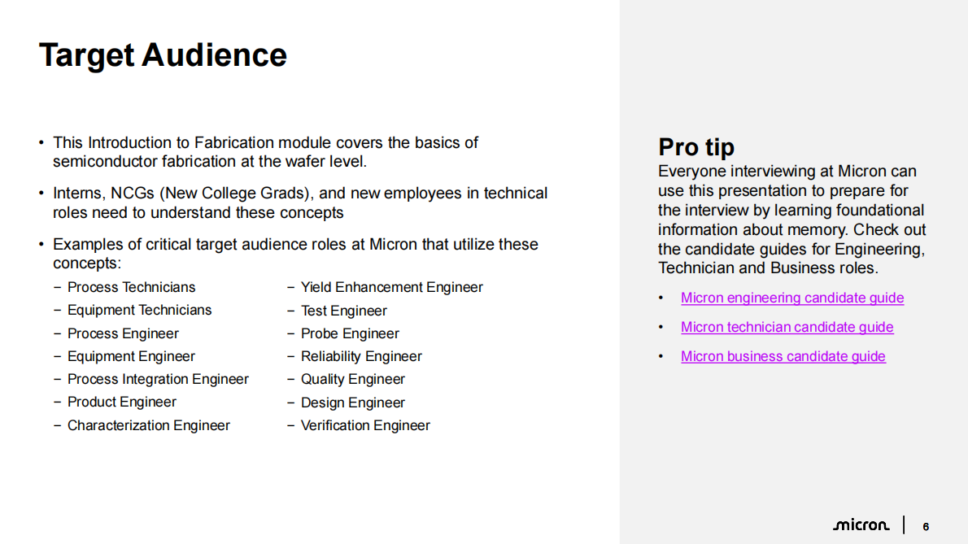This screenshot has height=544, width=968.
Task: Select the Process Integration Engineer entry
Action: [x=158, y=379]
